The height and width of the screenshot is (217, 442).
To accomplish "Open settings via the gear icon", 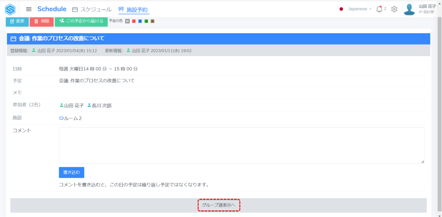I will tap(394, 9).
